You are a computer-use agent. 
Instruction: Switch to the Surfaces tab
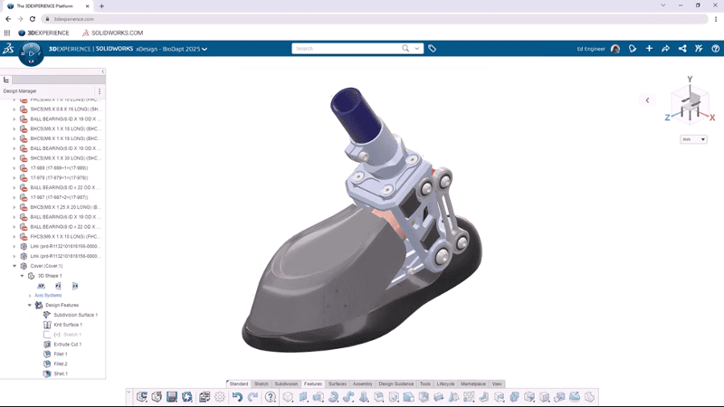337,383
